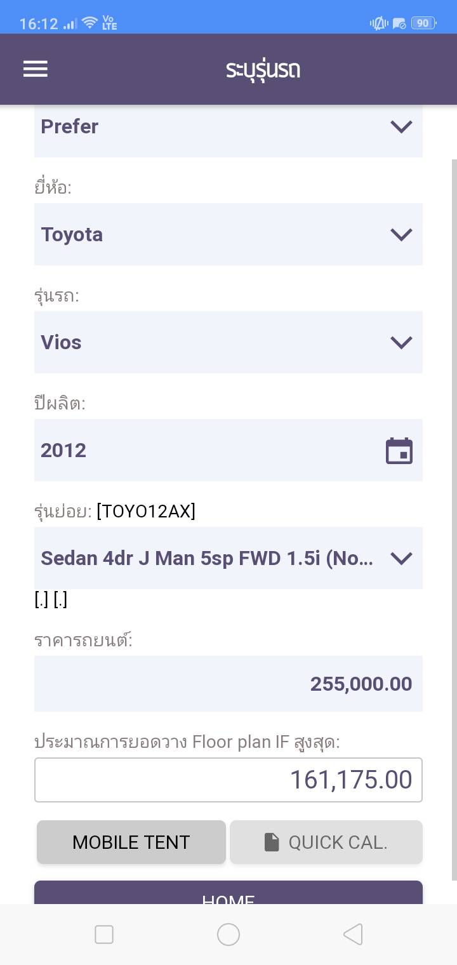Screen dimensions: 457x965
Task: Open recent apps square button
Action: click(104, 934)
